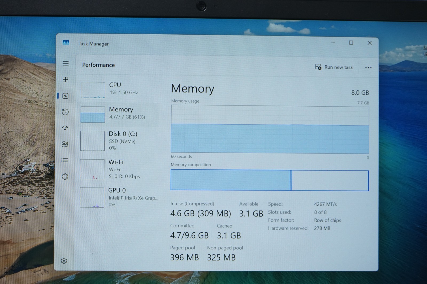Click the Disk 0 mini graph thumbnail

pyautogui.click(x=92, y=141)
